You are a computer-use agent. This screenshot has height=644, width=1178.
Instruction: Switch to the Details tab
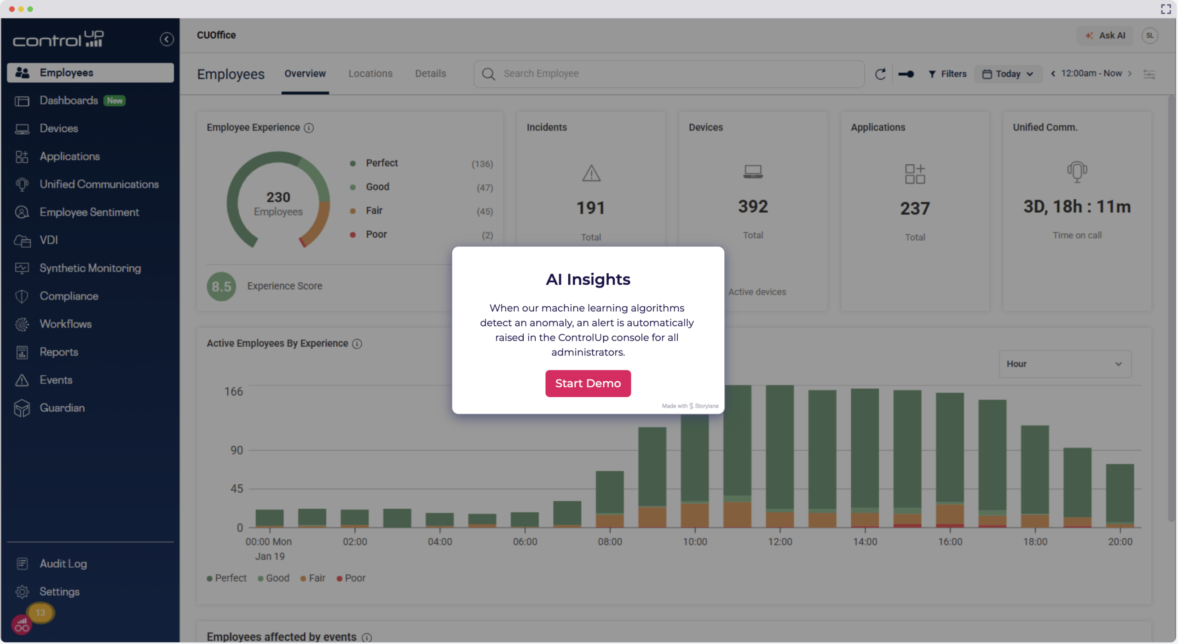(430, 74)
